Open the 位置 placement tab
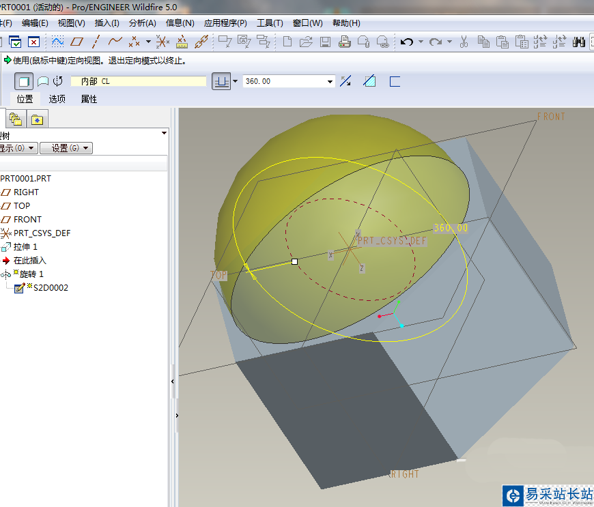This screenshot has height=507, width=594. 25,99
